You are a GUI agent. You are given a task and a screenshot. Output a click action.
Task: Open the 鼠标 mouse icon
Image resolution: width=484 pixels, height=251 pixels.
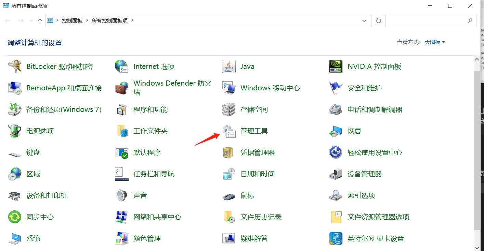click(229, 196)
